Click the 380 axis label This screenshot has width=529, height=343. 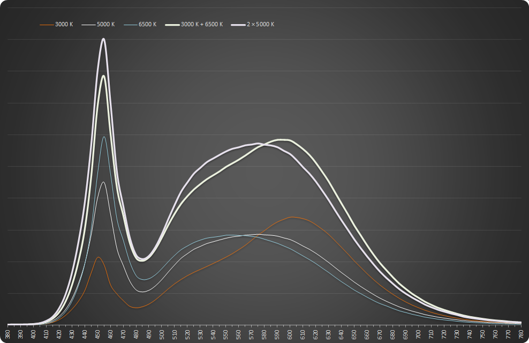click(x=7, y=334)
